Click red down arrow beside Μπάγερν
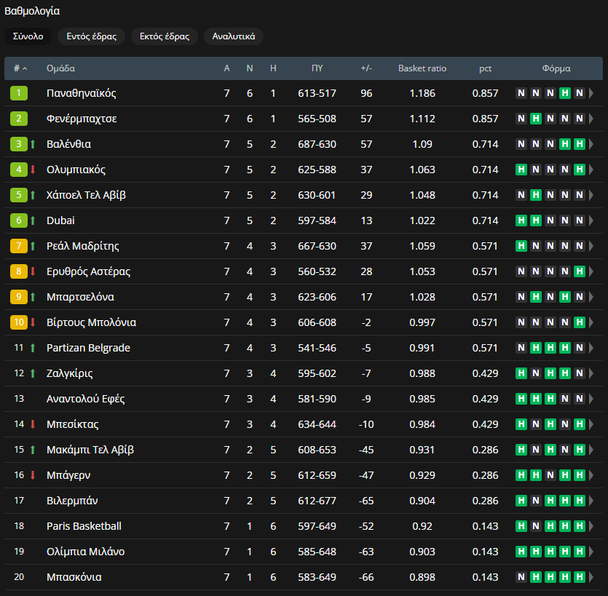Image resolution: width=608 pixels, height=596 pixels. point(33,475)
